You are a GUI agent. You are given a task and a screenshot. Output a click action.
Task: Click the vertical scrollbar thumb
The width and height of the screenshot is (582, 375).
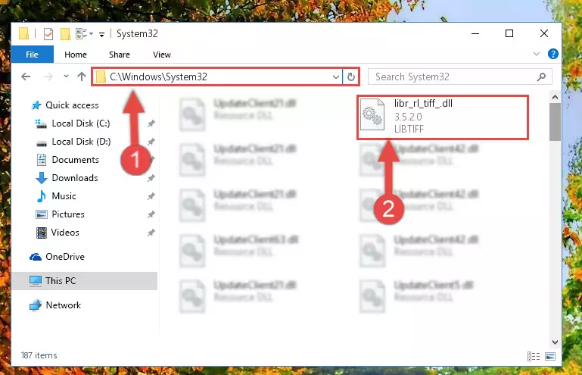click(555, 122)
